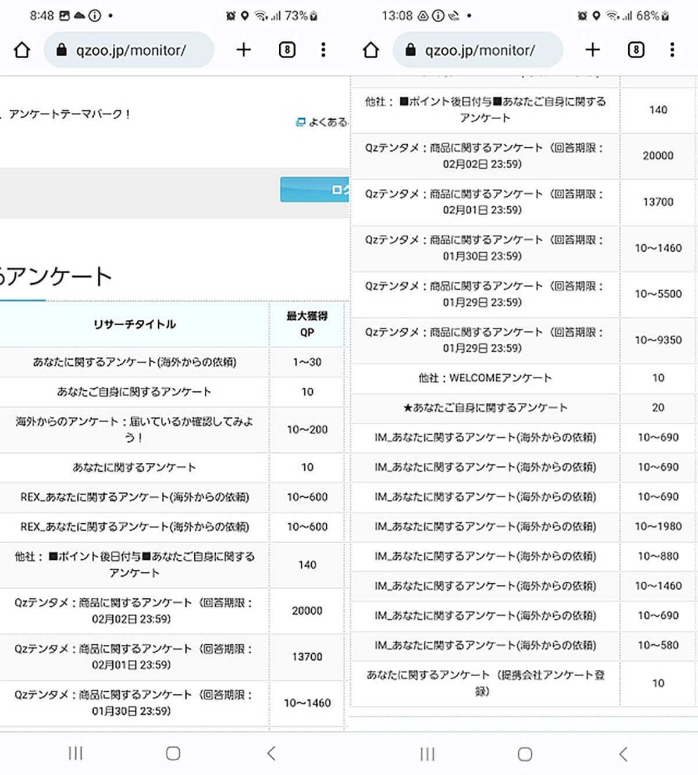Open tab switcher showing 8 in left browser
Viewport: 698px width, 775px height.
tap(287, 50)
